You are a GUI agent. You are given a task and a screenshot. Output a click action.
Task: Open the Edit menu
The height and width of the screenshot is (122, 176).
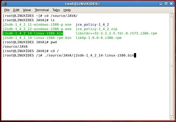tap(16, 10)
